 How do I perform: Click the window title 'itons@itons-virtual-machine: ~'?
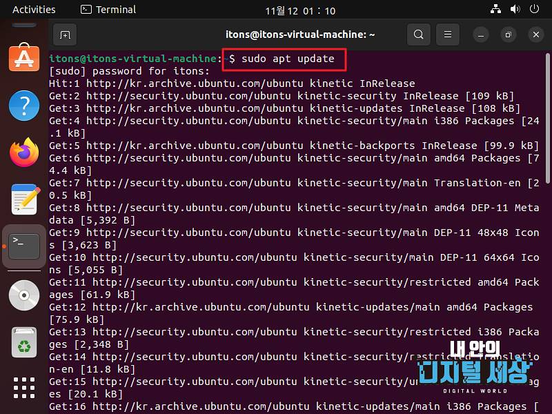(x=300, y=34)
